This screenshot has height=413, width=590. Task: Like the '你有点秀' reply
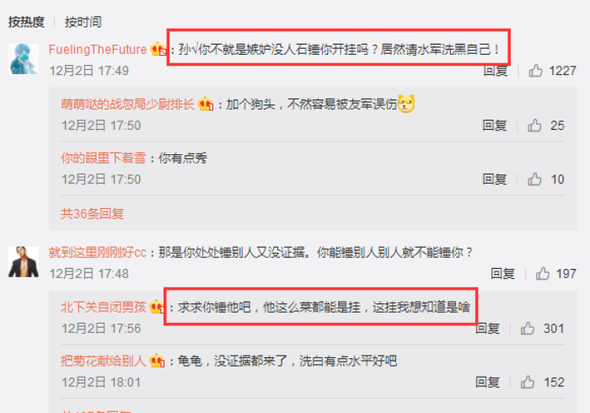coord(534,179)
